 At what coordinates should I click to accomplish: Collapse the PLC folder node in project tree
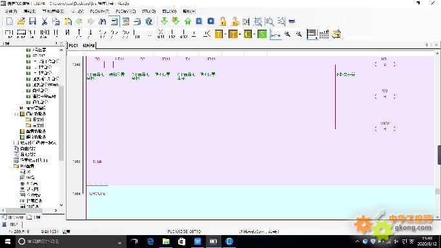tap(11, 166)
